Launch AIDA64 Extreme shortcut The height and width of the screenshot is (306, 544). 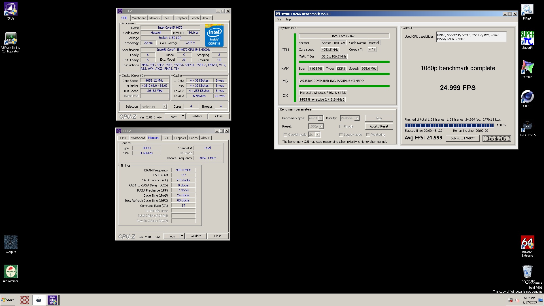527,246
